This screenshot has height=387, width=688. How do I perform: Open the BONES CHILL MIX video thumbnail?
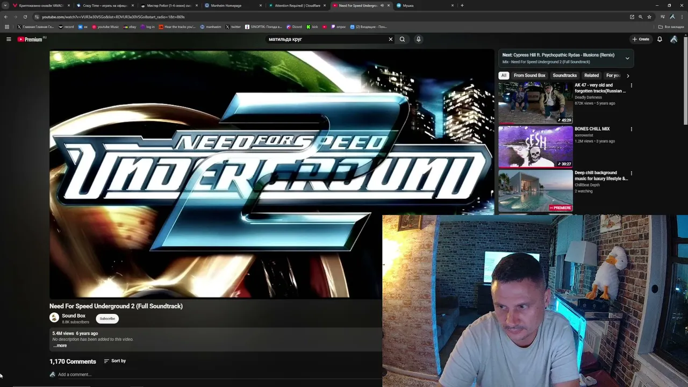[x=535, y=147]
